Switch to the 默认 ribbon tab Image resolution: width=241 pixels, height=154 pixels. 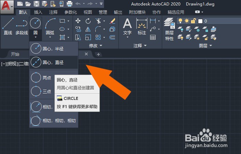coord(23,12)
